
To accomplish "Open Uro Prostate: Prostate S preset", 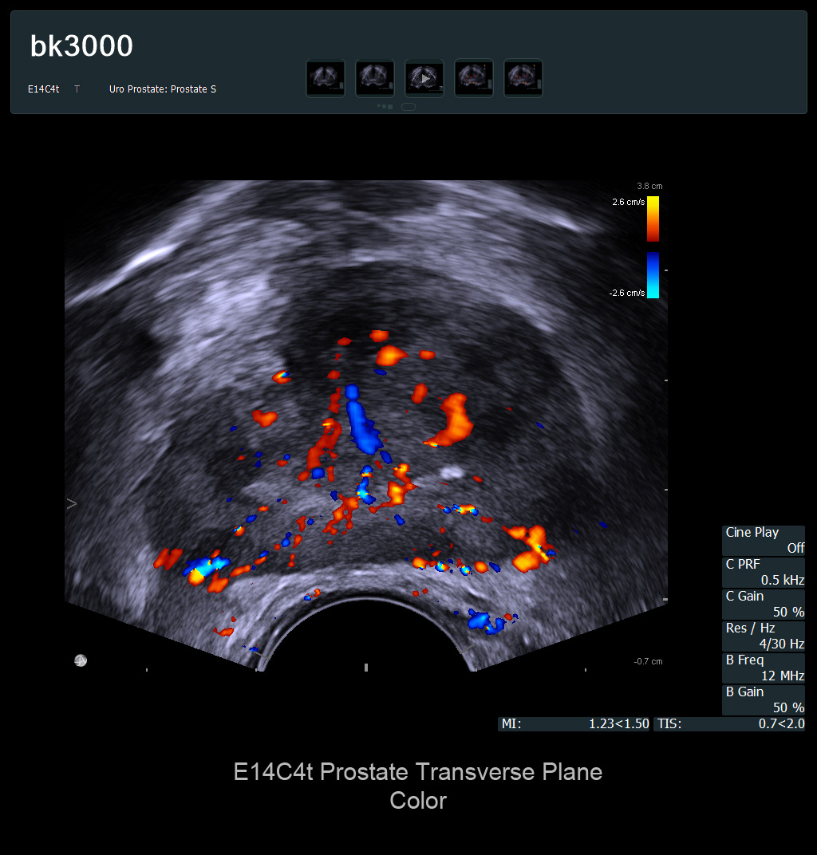I will pos(163,89).
